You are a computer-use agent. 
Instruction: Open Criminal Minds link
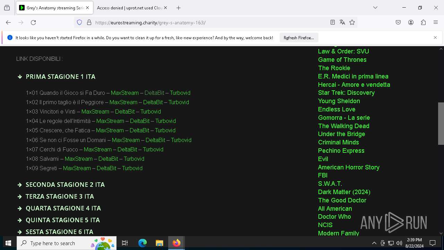(338, 142)
